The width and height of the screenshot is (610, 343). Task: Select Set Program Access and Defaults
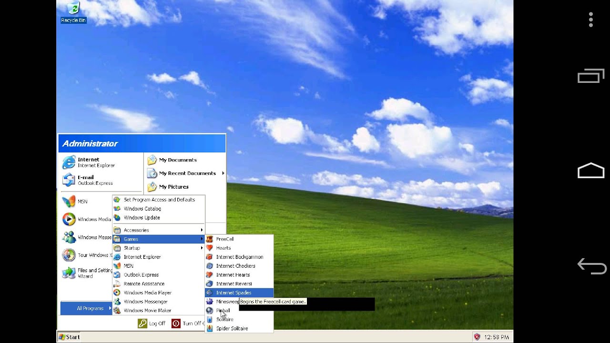[159, 200]
